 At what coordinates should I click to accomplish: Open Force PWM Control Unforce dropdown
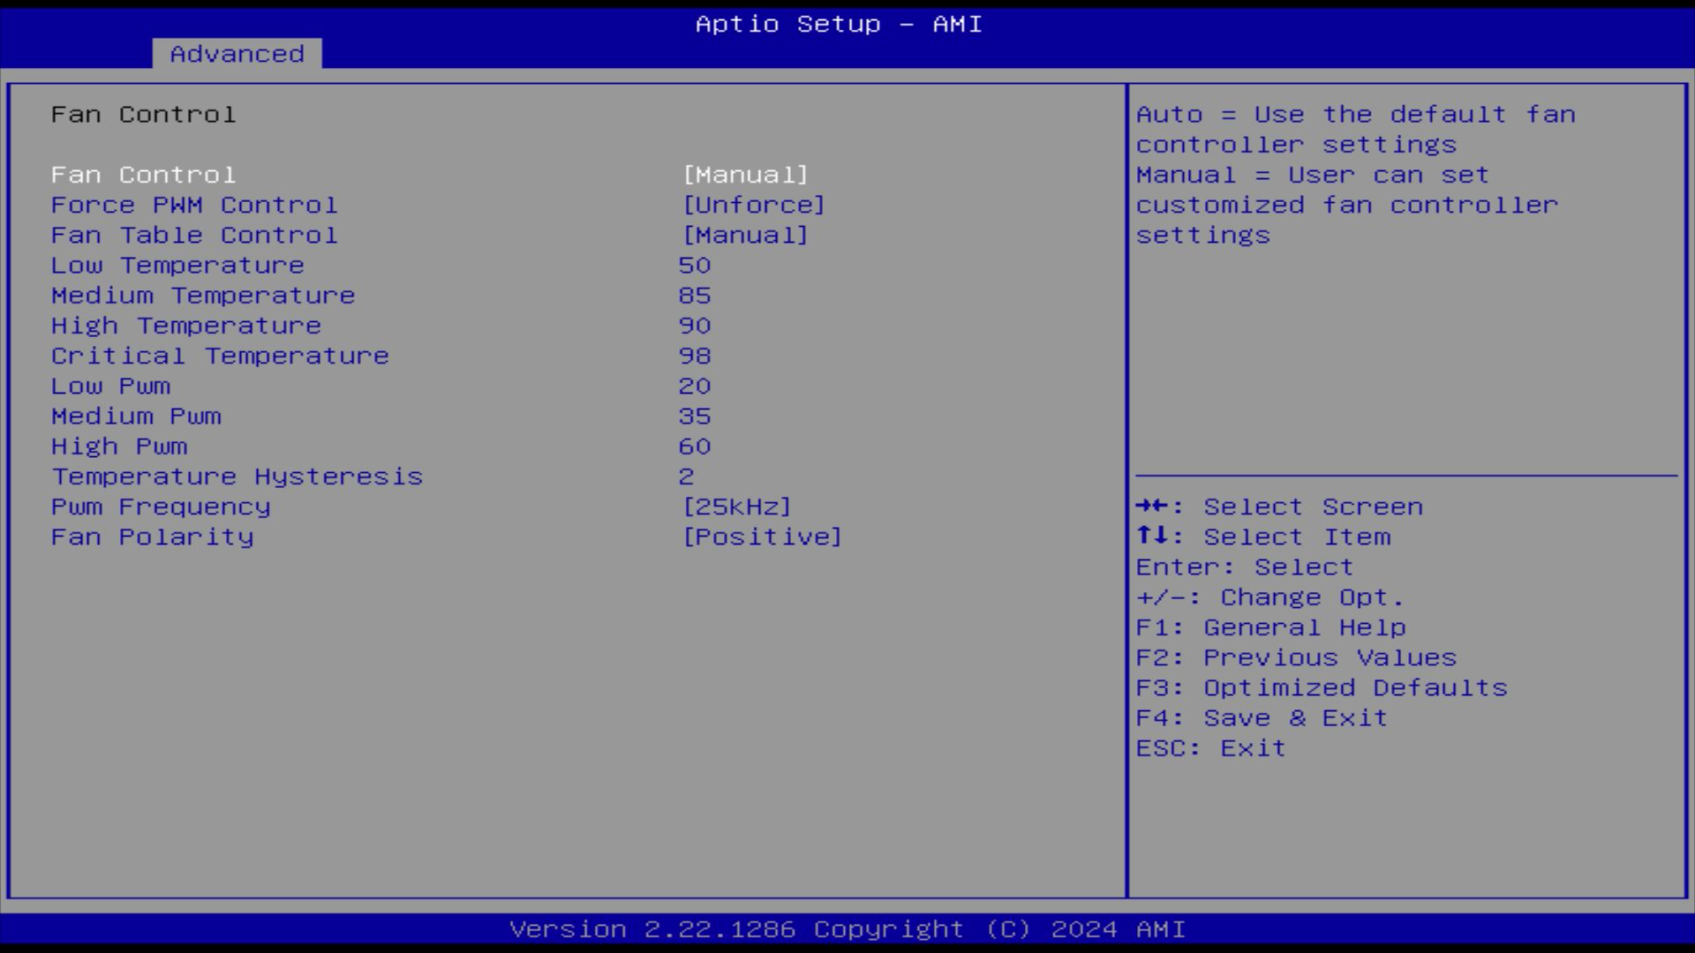(x=754, y=205)
